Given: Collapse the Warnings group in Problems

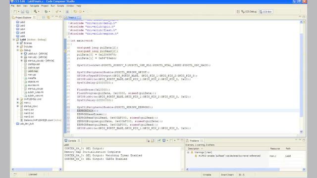Looking at the screenshot, I should point(188,152).
